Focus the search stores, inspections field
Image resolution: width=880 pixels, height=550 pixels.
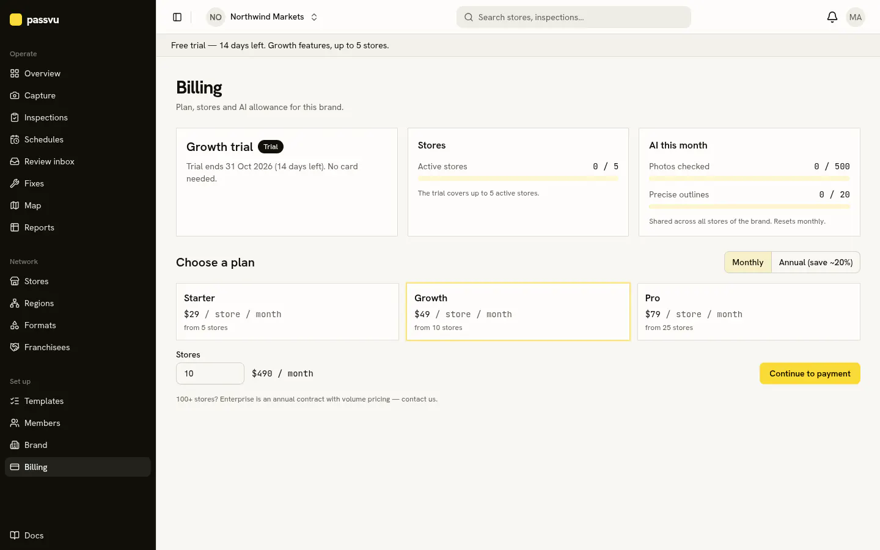coord(574,17)
